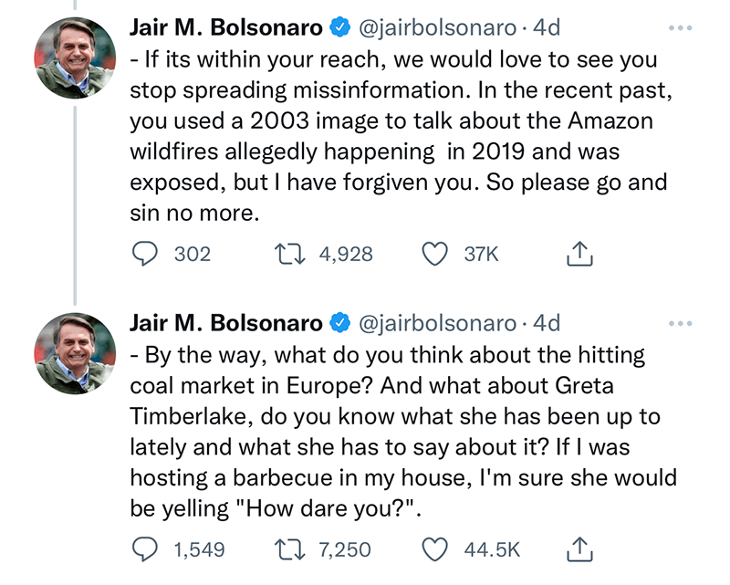Click the verified badge on first tweet

[x=339, y=28]
